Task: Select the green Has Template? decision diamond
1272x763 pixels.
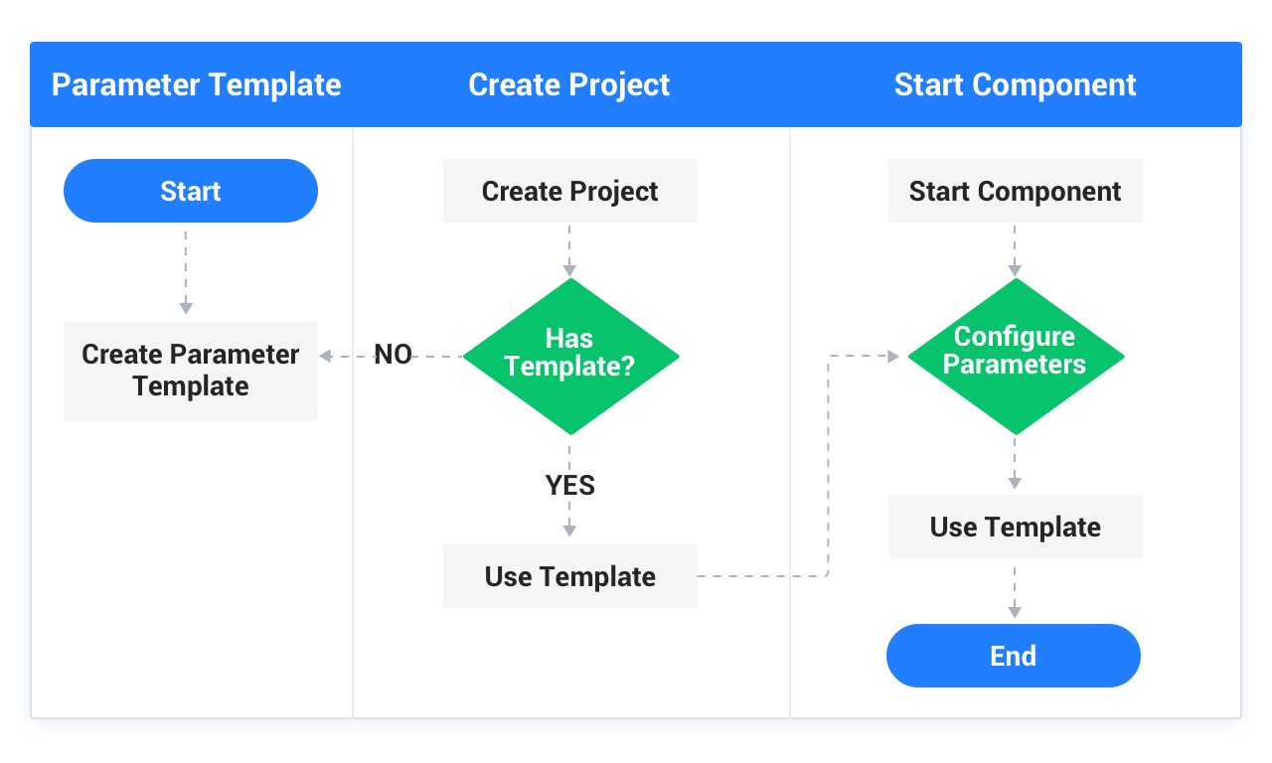Action: (570, 356)
